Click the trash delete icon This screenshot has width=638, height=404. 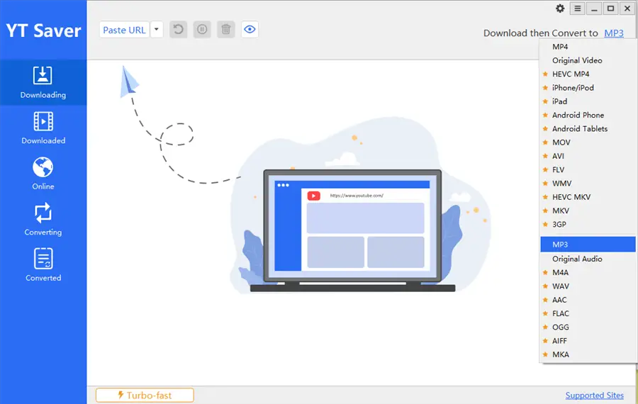coord(225,30)
